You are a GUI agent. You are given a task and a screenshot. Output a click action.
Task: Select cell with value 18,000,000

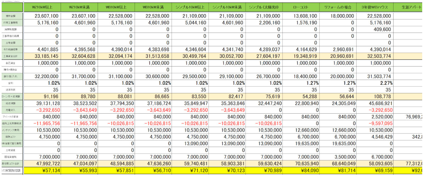[338, 16]
